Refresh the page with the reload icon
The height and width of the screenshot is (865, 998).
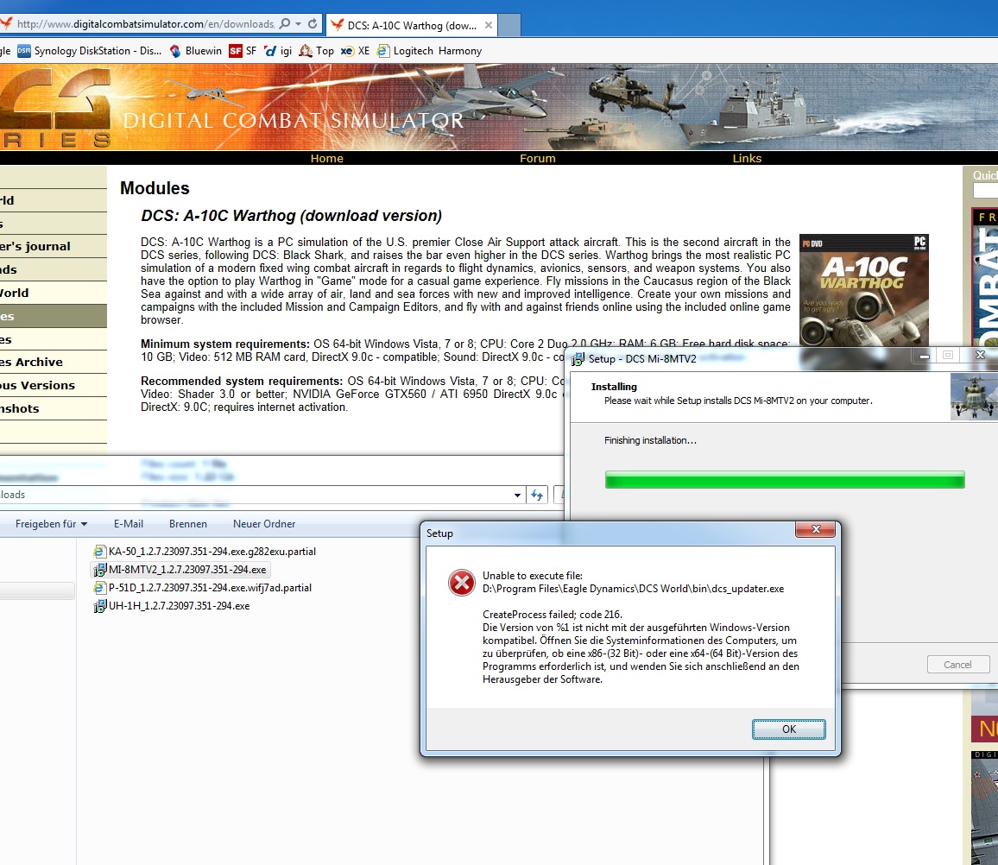[313, 24]
